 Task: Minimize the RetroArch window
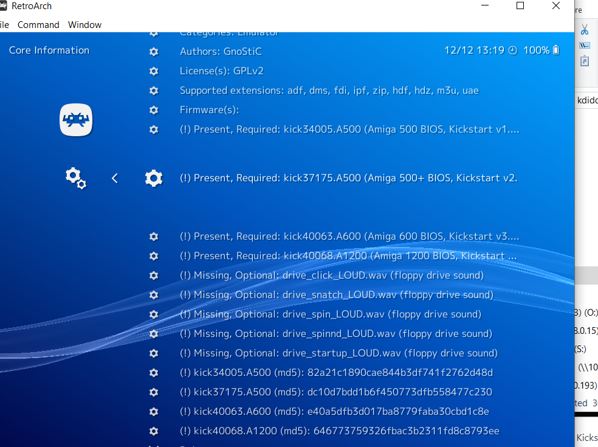point(485,5)
